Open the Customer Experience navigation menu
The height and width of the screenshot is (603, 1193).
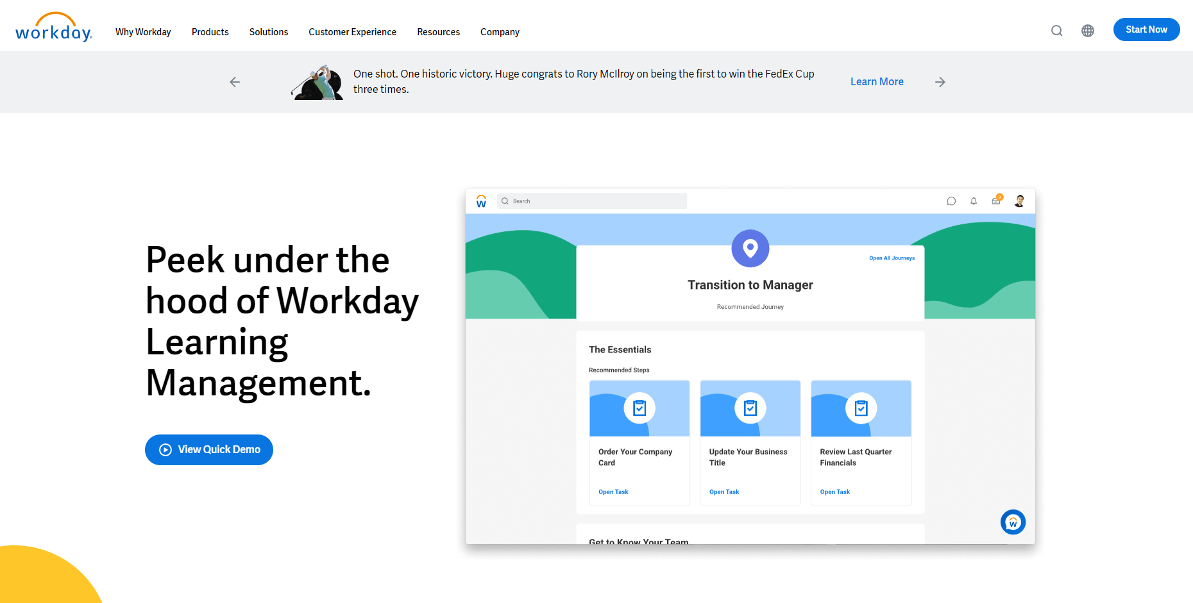tap(352, 31)
